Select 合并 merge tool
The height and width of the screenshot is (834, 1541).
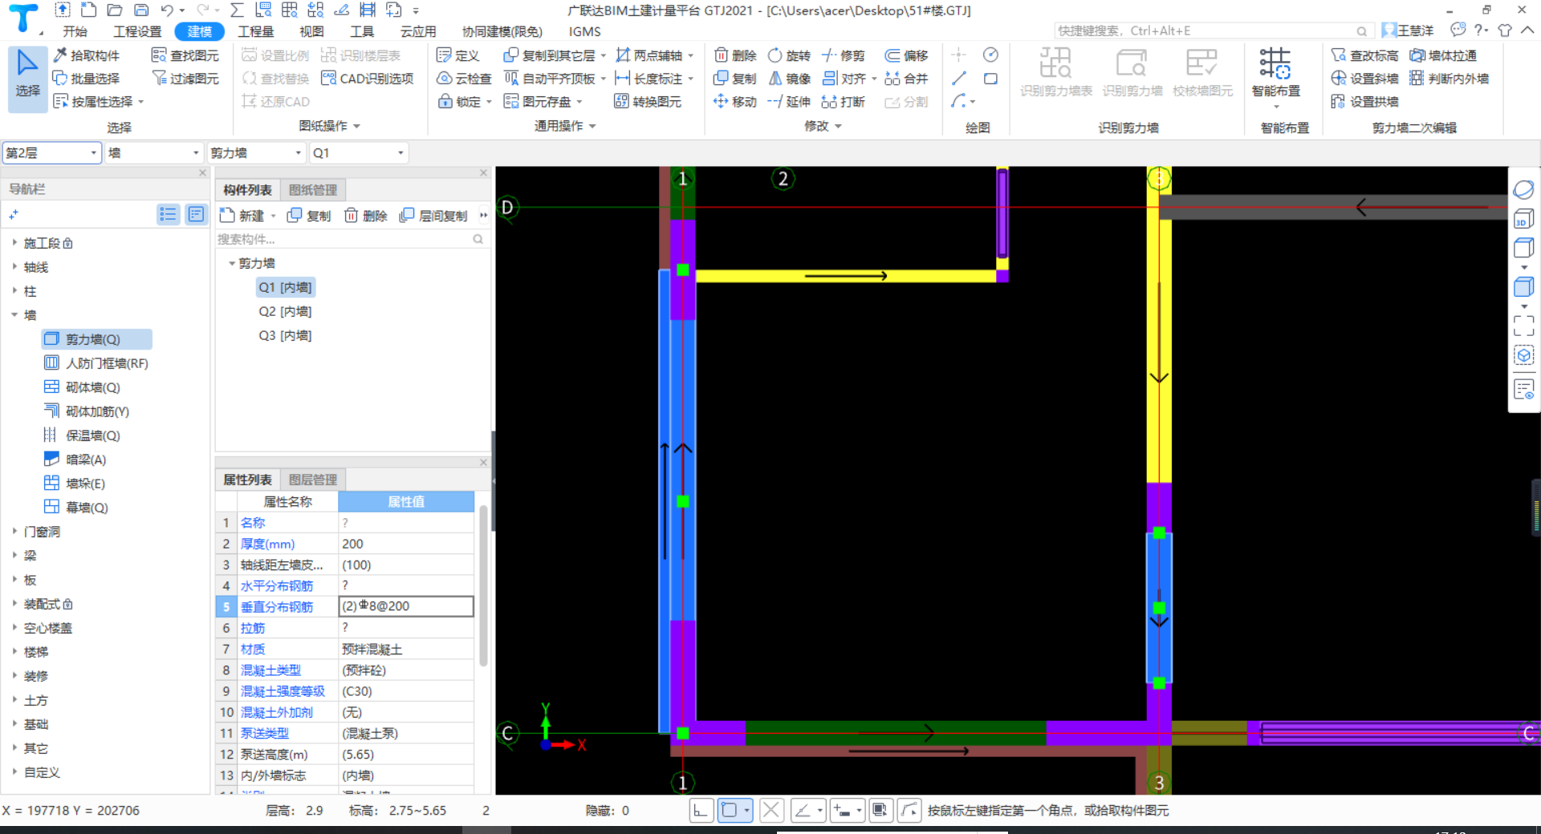[906, 79]
